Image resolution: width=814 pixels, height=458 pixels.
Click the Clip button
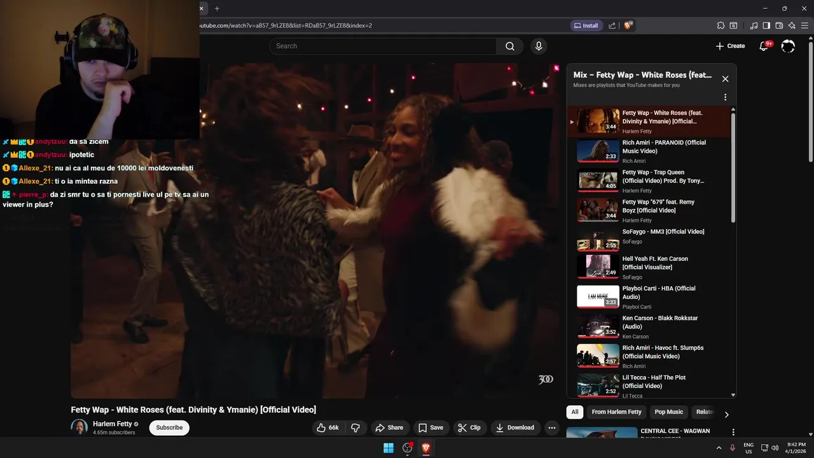[x=470, y=427]
